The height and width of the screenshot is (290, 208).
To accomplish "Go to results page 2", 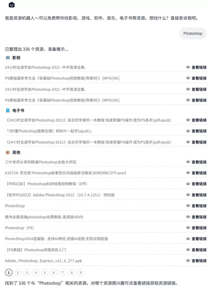I will tap(18, 272).
